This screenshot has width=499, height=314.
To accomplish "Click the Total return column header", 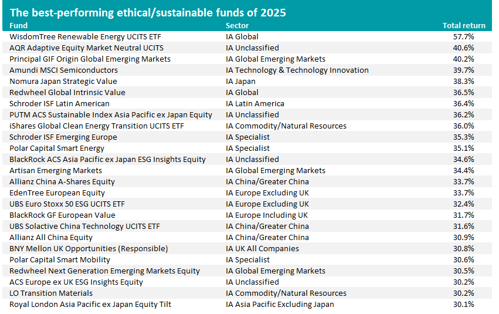I will click(463, 26).
